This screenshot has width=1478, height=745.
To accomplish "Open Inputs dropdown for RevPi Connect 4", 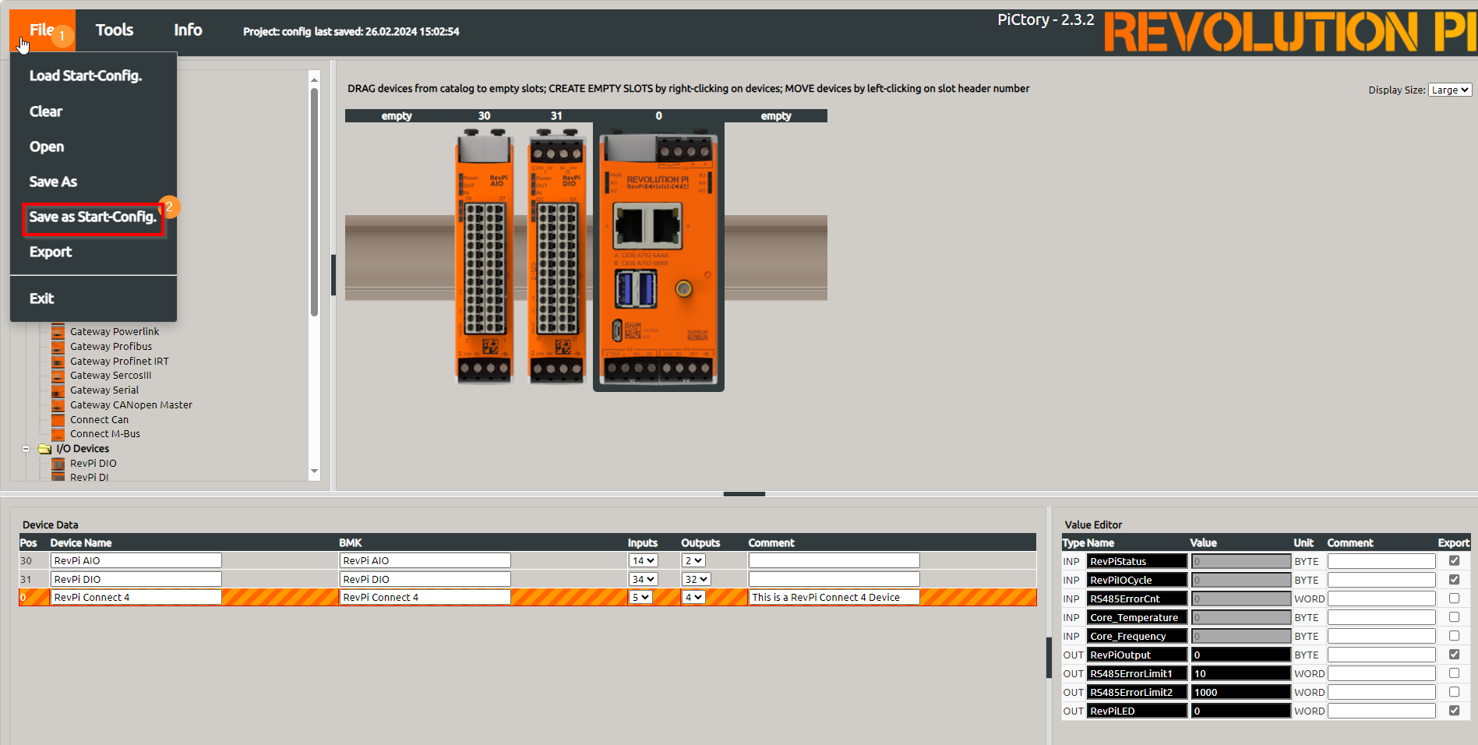I will (x=640, y=597).
